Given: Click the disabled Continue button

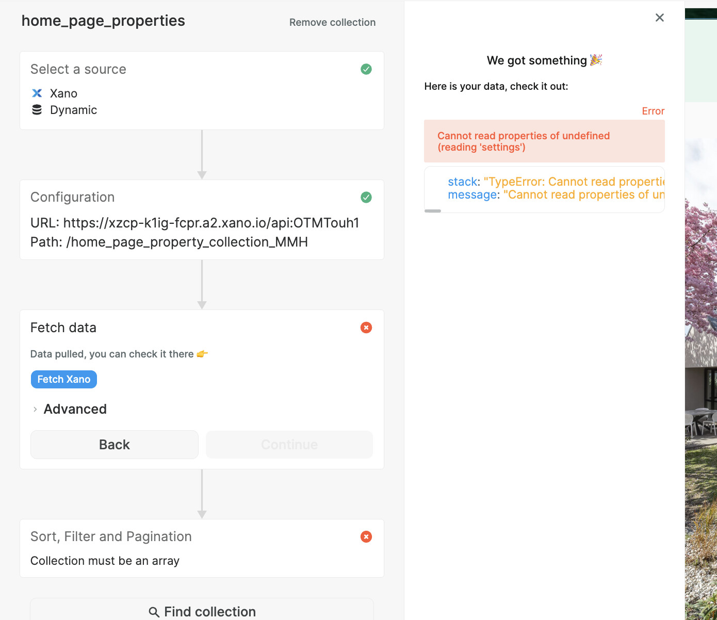Looking at the screenshot, I should click(289, 445).
